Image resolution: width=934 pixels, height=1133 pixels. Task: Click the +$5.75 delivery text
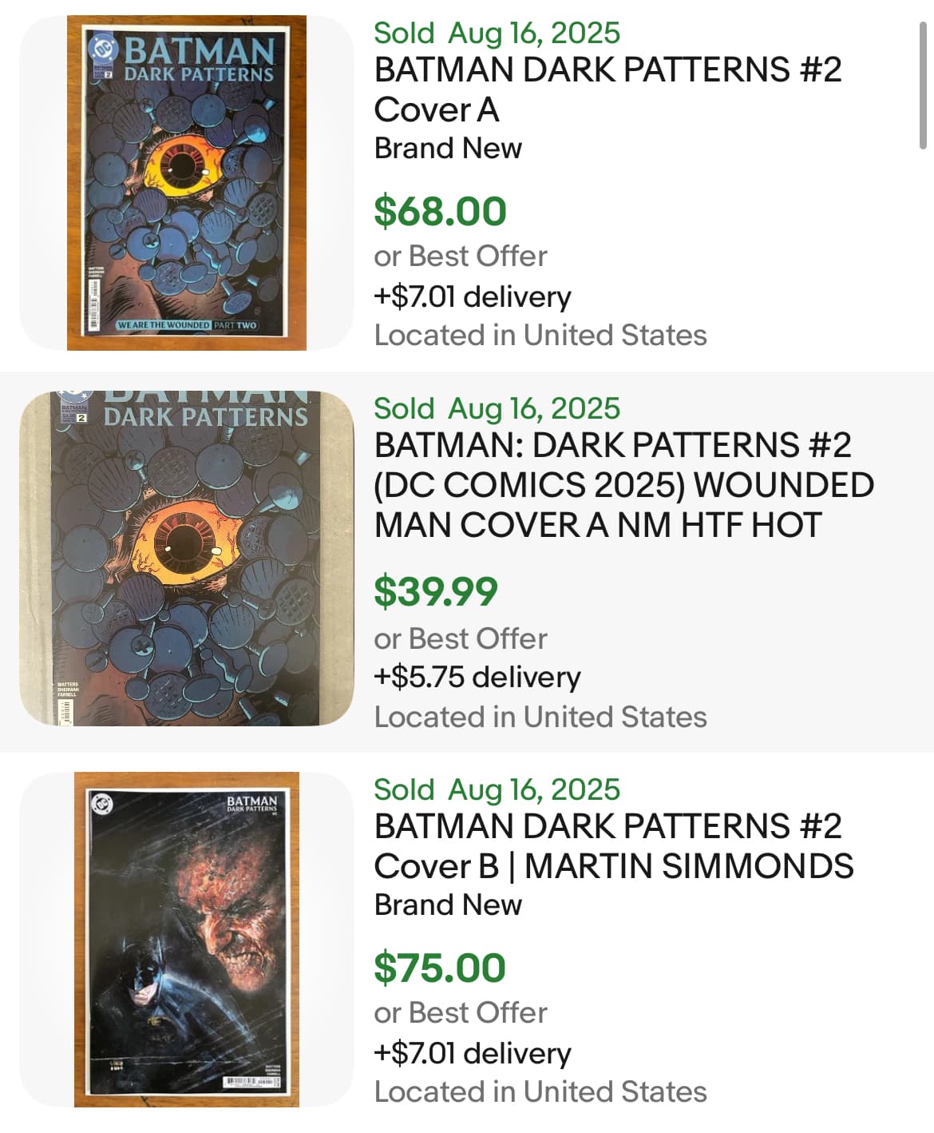[x=477, y=677]
